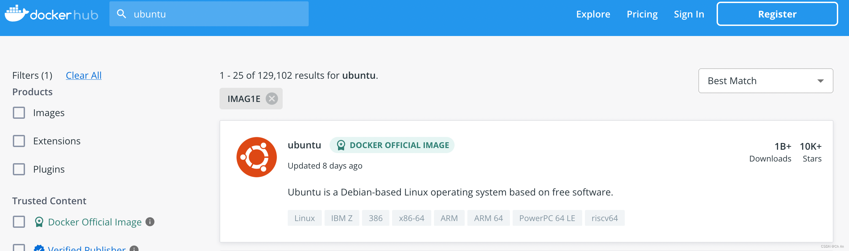Click the Images filter label
This screenshot has width=849, height=251.
(49, 113)
